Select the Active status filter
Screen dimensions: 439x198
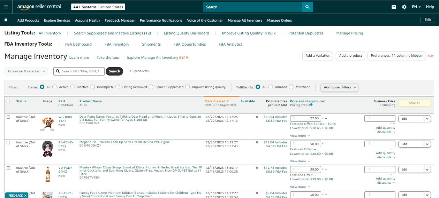(55, 87)
